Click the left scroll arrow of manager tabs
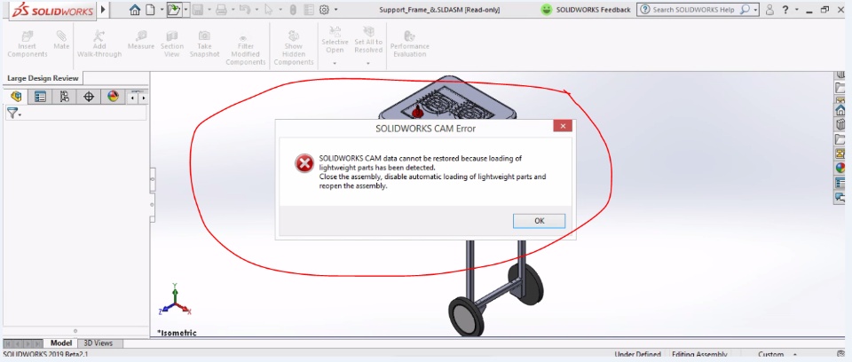This screenshot has width=852, height=362. (x=133, y=98)
